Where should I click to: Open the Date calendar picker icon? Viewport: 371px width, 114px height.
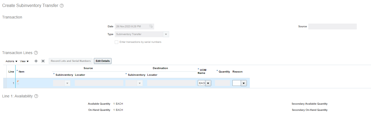[151, 26]
